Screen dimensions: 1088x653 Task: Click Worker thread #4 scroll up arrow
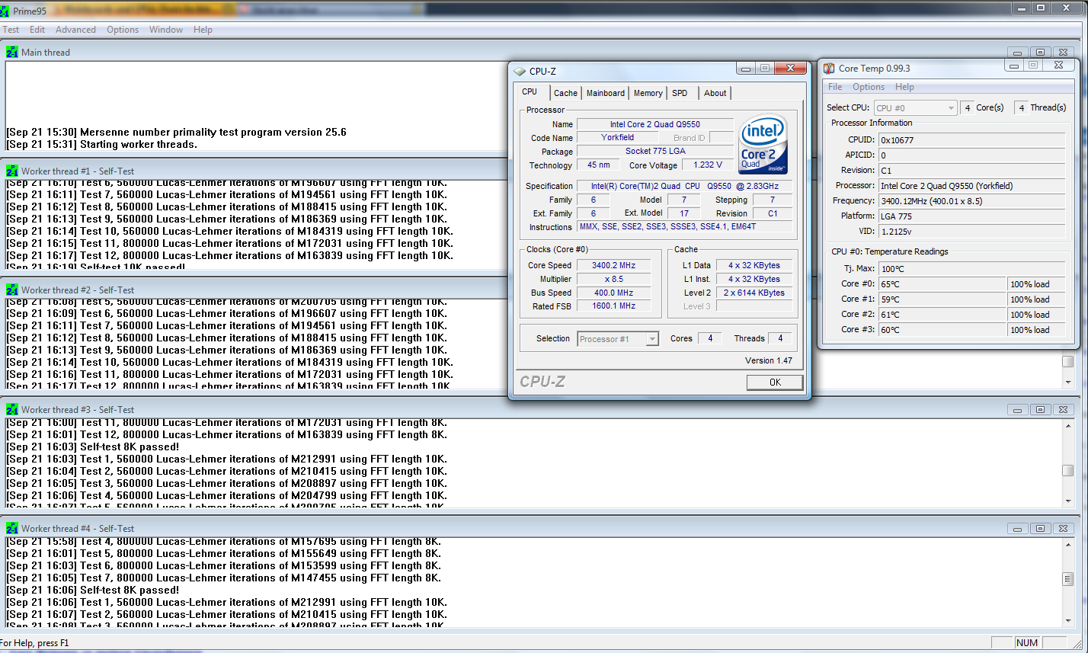click(x=1068, y=543)
